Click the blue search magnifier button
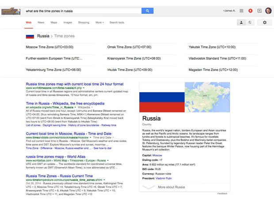 pos(147,11)
